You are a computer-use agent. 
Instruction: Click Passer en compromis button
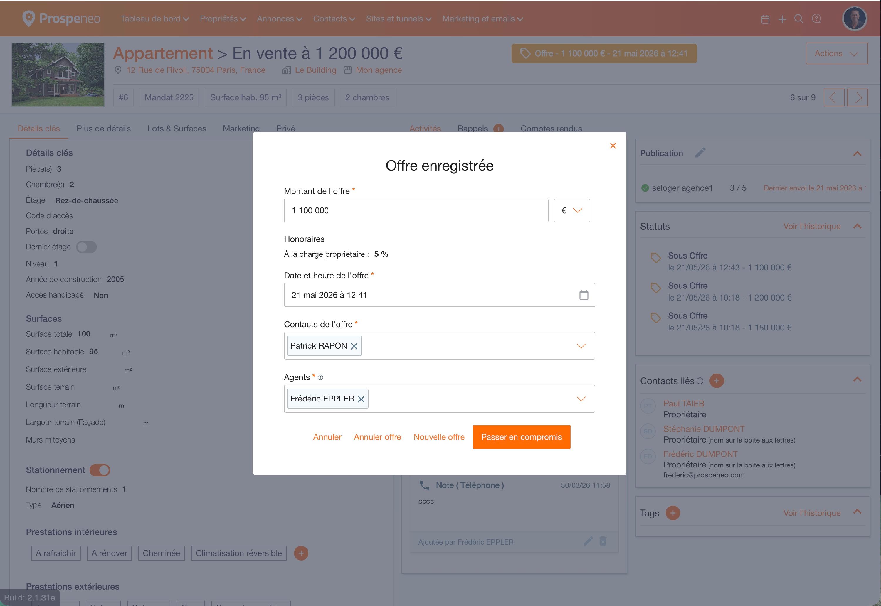521,437
